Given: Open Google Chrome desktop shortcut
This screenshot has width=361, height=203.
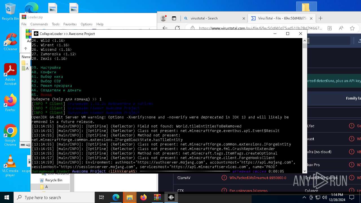Looking at the screenshot, I should pyautogui.click(x=10, y=135).
